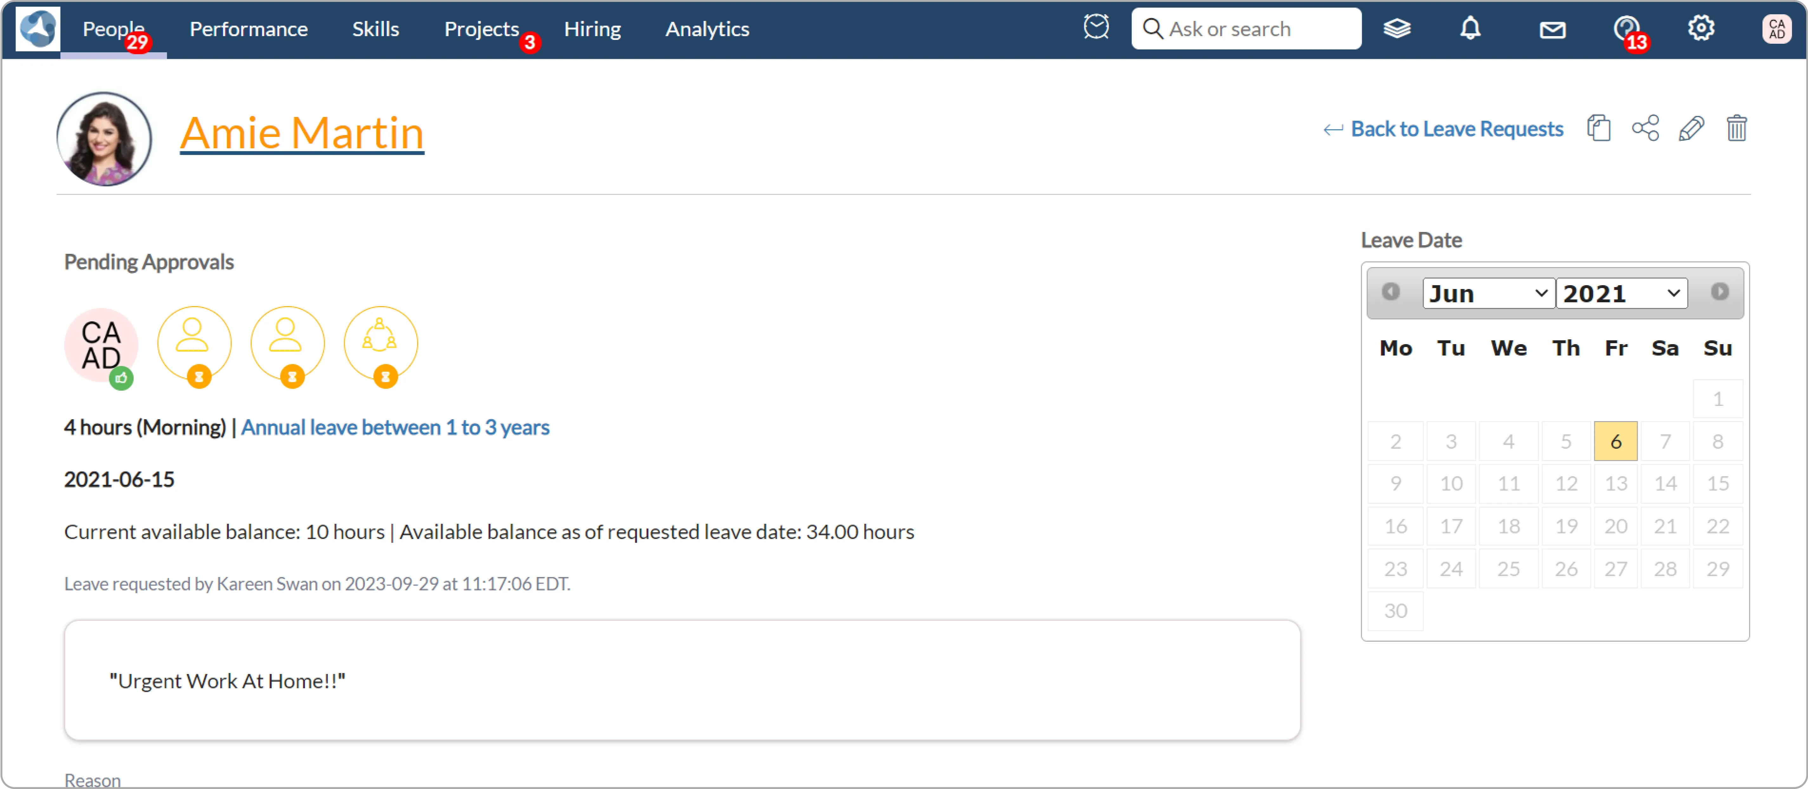Screen dimensions: 1808x789
Task: Select highlighted day 6 in calendar
Action: coord(1615,441)
